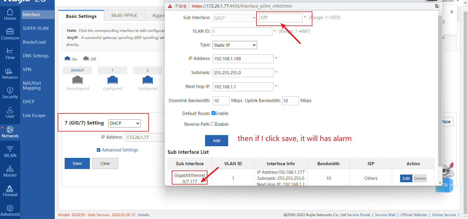Click the Downlink Bandwidth field
The height and width of the screenshot is (219, 468).
[221, 101]
